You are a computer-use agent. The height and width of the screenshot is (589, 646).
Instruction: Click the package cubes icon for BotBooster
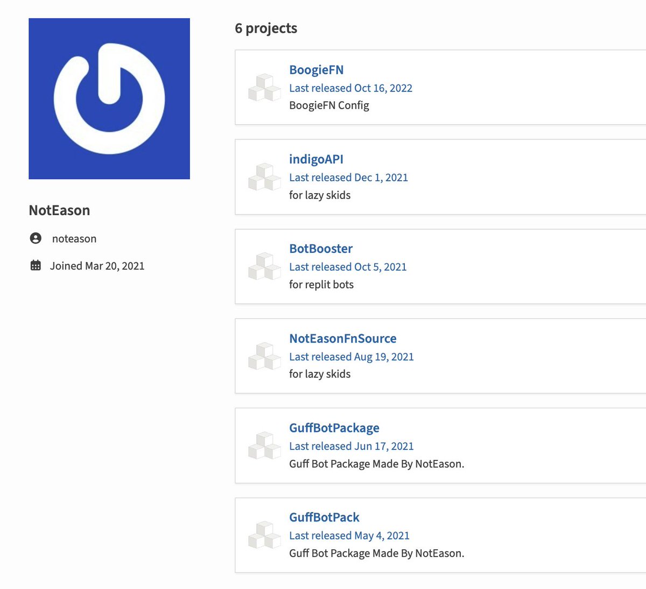264,266
